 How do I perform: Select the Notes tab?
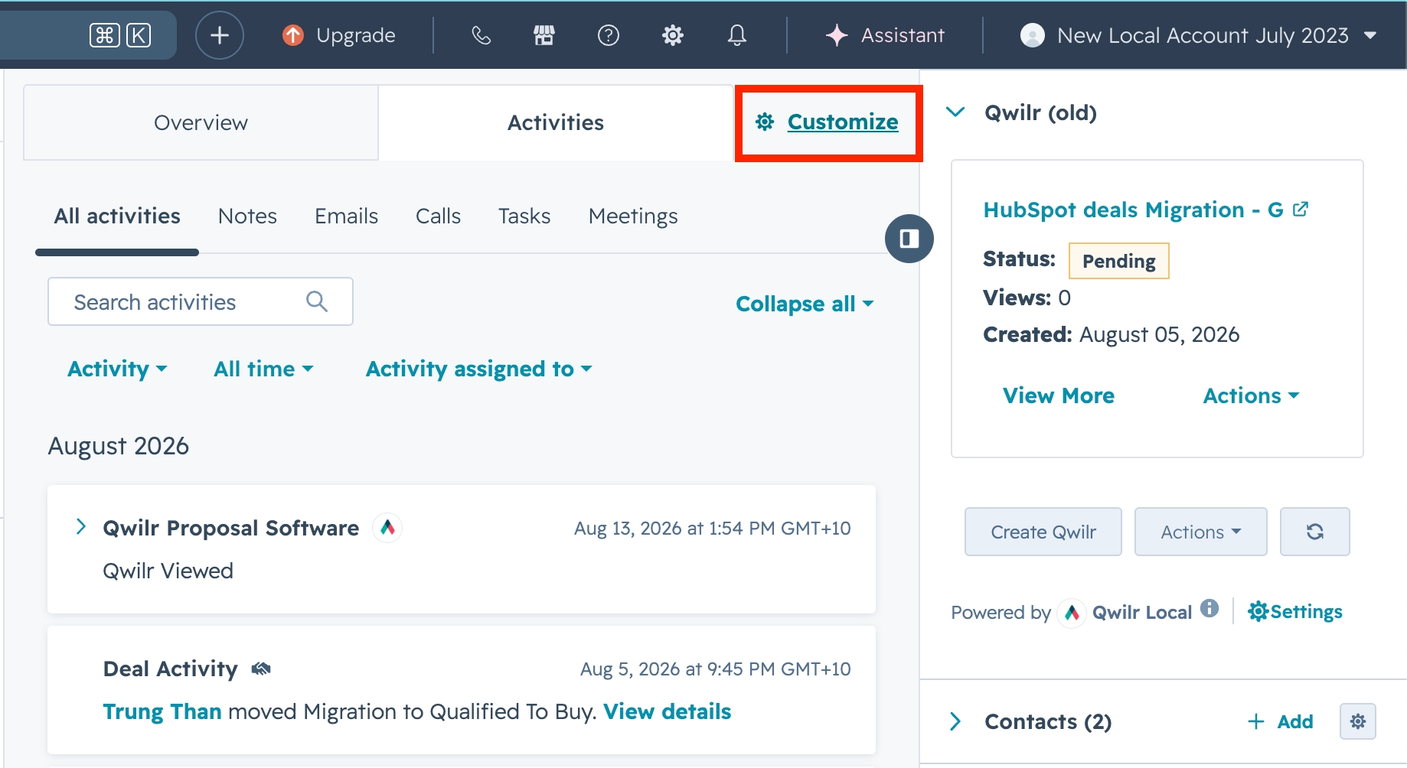[247, 216]
